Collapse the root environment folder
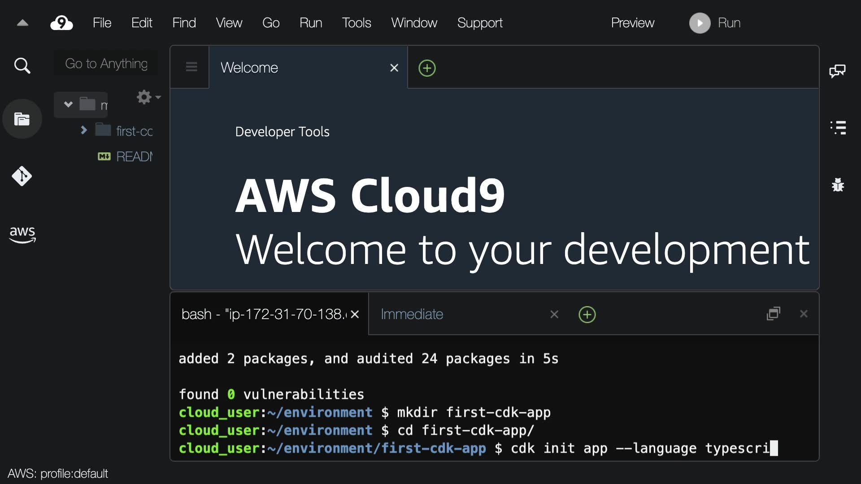Viewport: 861px width, 484px height. 68,104
